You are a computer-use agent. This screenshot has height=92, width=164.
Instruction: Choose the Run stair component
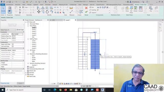[91, 7]
